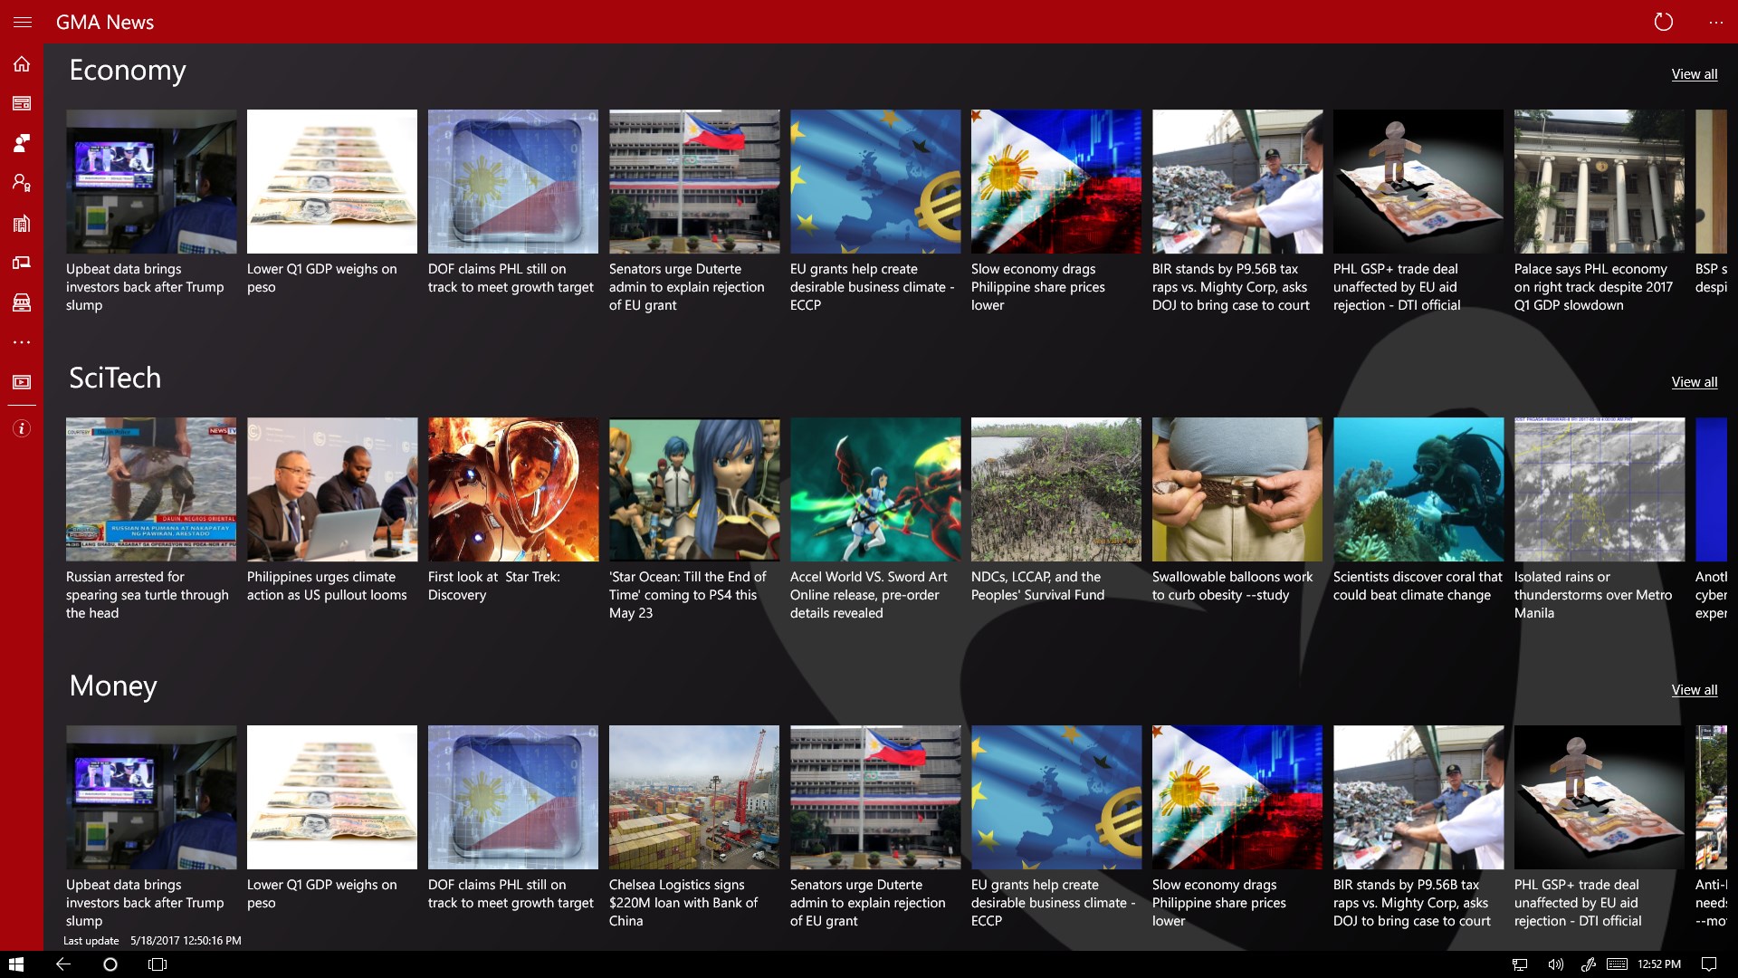Select the devices icon in sidebar
The height and width of the screenshot is (978, 1738).
click(22, 263)
